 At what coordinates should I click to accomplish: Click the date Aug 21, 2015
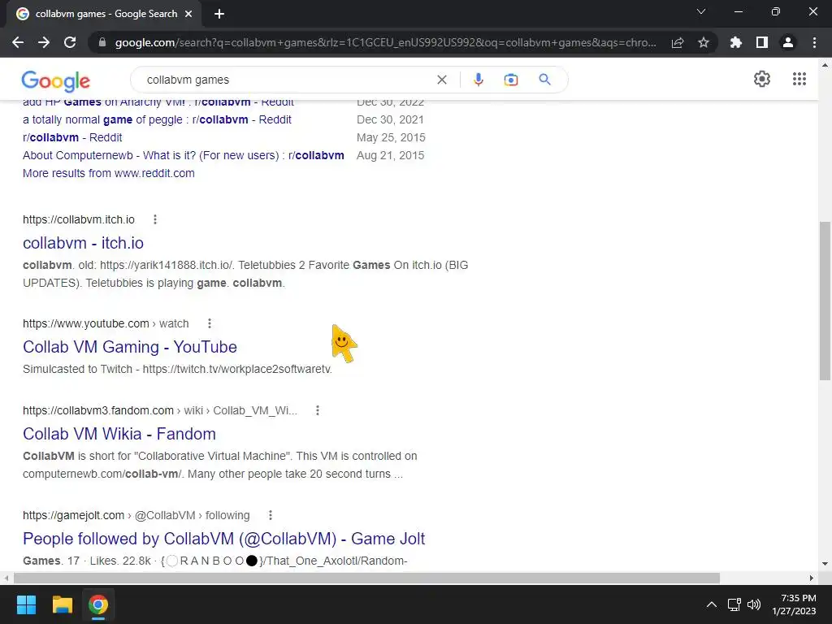[x=391, y=155]
